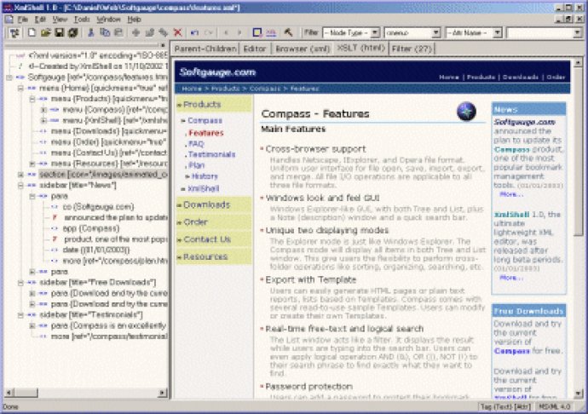588x414 pixels.
Task: Delete node with the red X icon
Action: 178,33
